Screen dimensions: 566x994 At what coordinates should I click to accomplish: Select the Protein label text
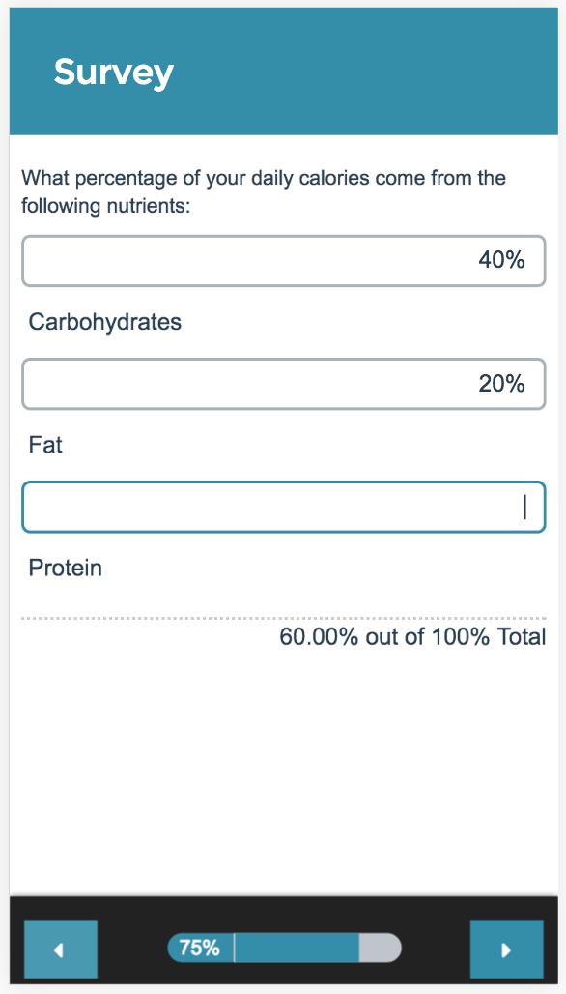[66, 568]
